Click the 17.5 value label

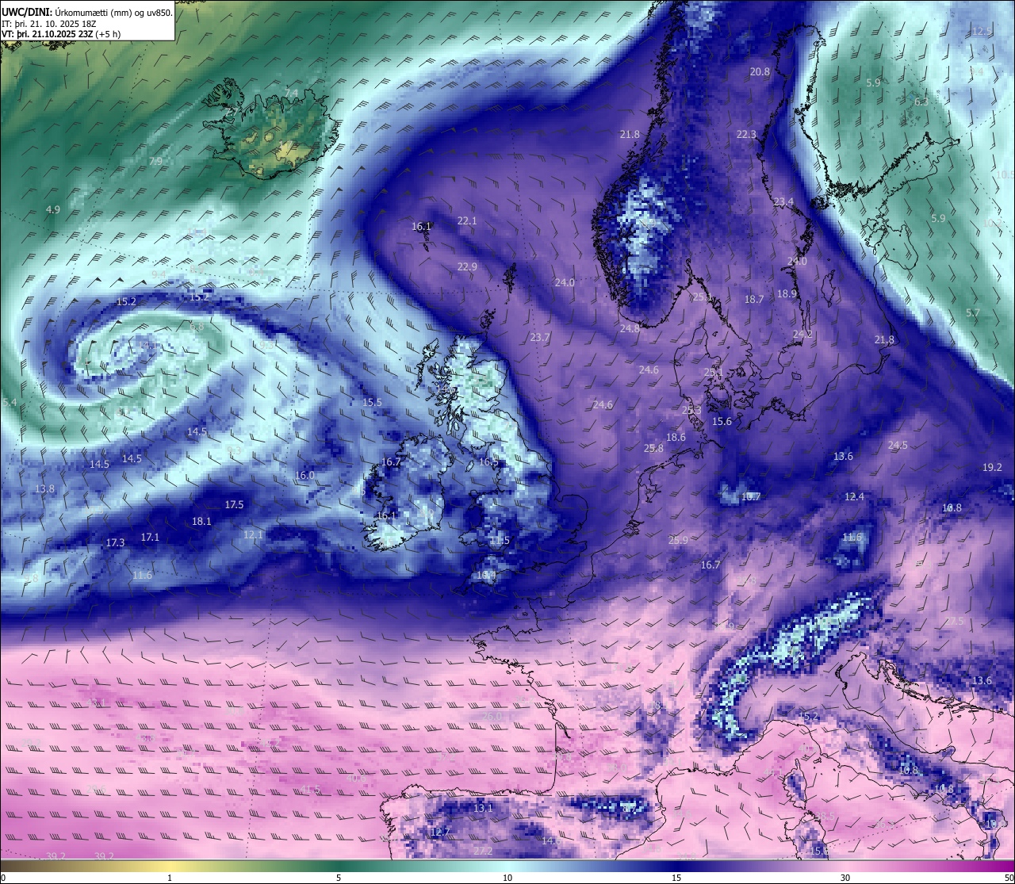click(234, 505)
